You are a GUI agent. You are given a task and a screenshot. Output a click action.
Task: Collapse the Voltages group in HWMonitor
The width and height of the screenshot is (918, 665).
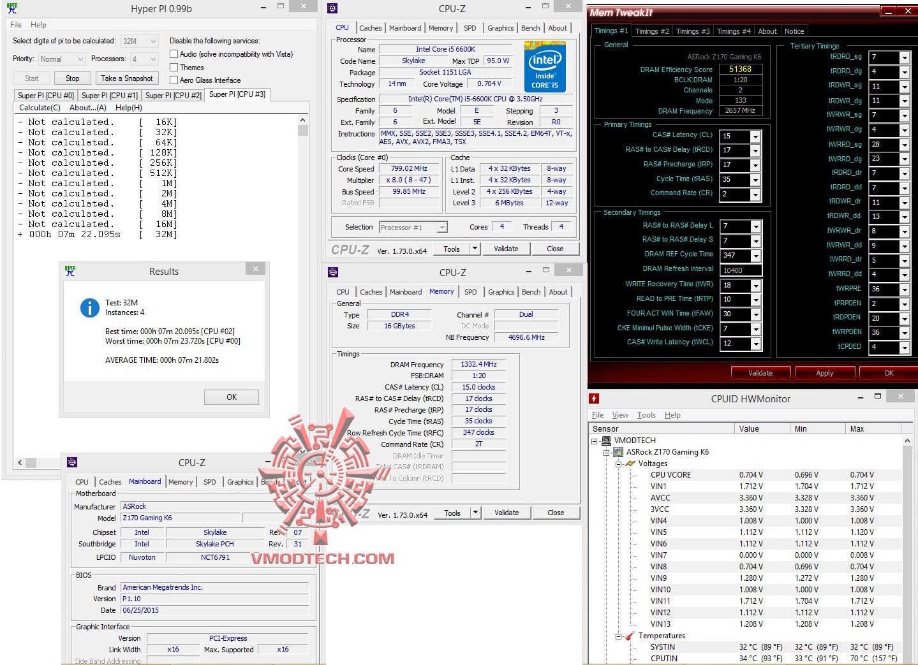618,464
